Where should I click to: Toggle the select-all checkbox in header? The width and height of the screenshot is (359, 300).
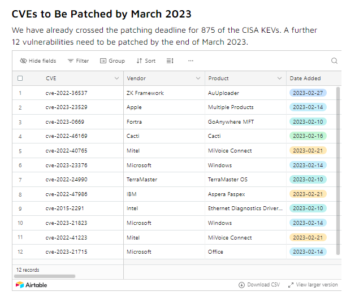[20, 79]
